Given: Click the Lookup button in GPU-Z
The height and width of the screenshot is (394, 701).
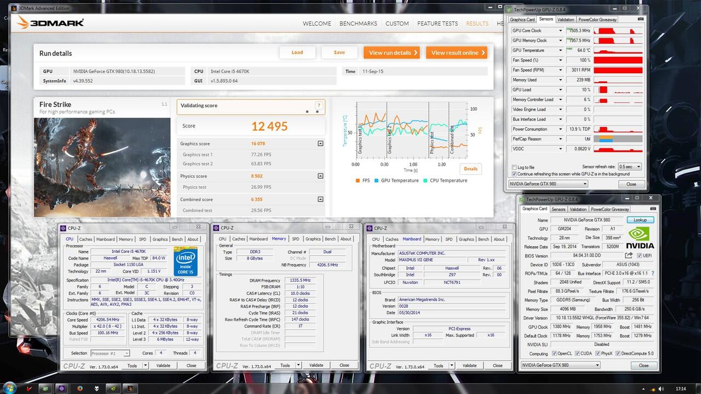Looking at the screenshot, I should 640,220.
